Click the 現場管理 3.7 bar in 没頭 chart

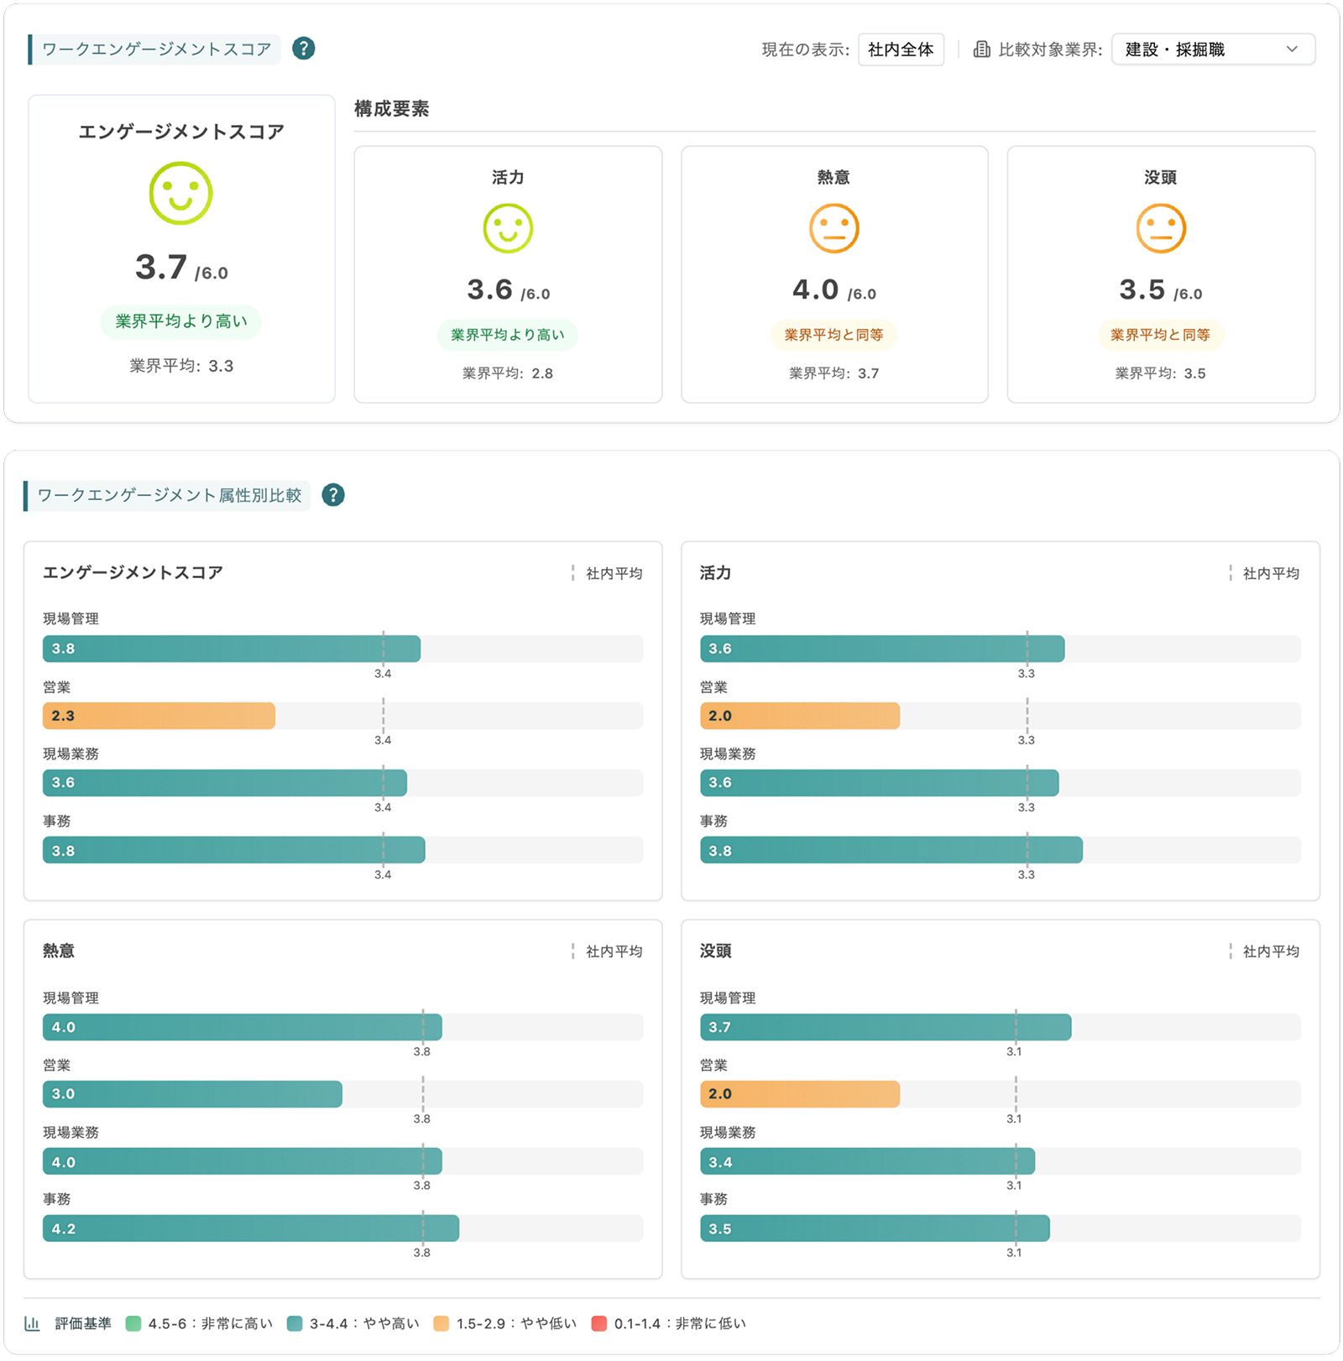coord(885,1027)
